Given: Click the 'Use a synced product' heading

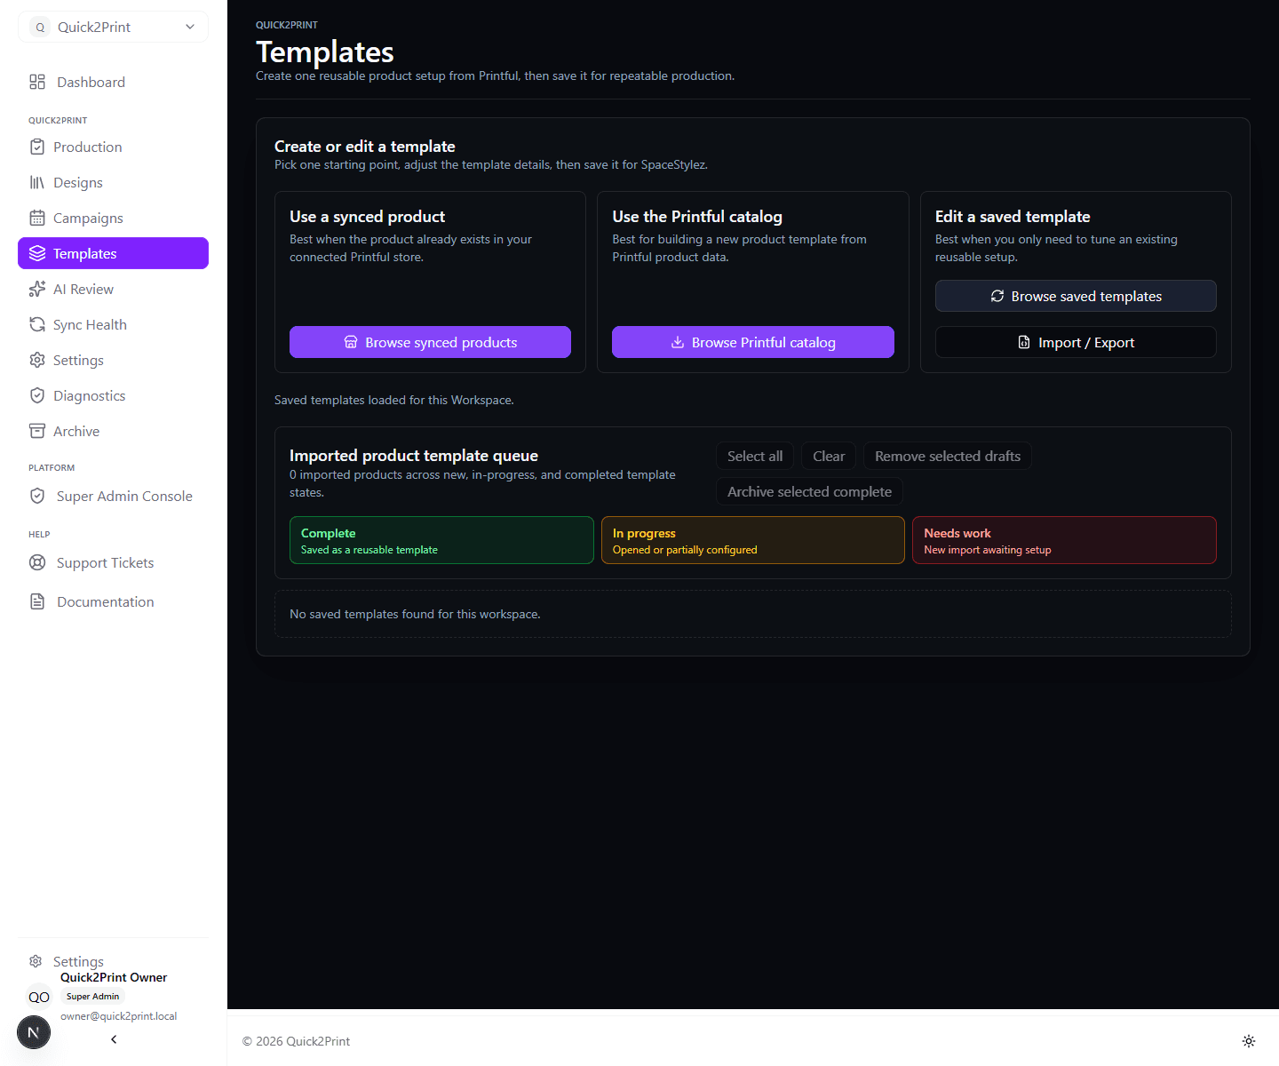Looking at the screenshot, I should 367,217.
